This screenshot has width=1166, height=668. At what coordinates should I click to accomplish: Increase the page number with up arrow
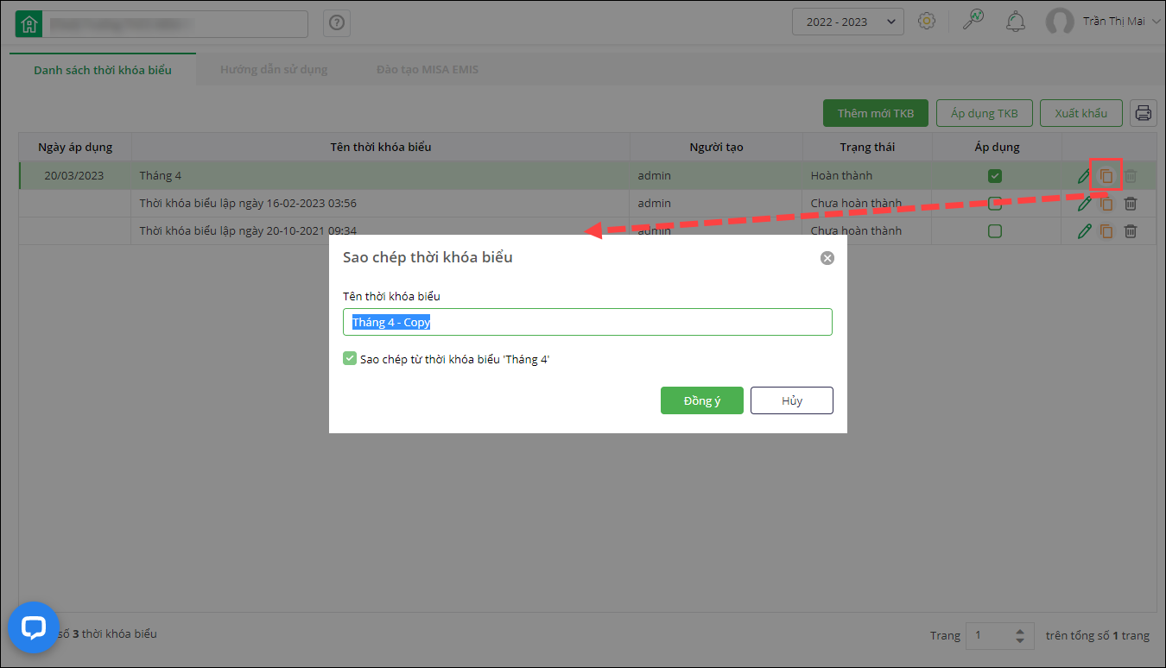(x=1020, y=631)
